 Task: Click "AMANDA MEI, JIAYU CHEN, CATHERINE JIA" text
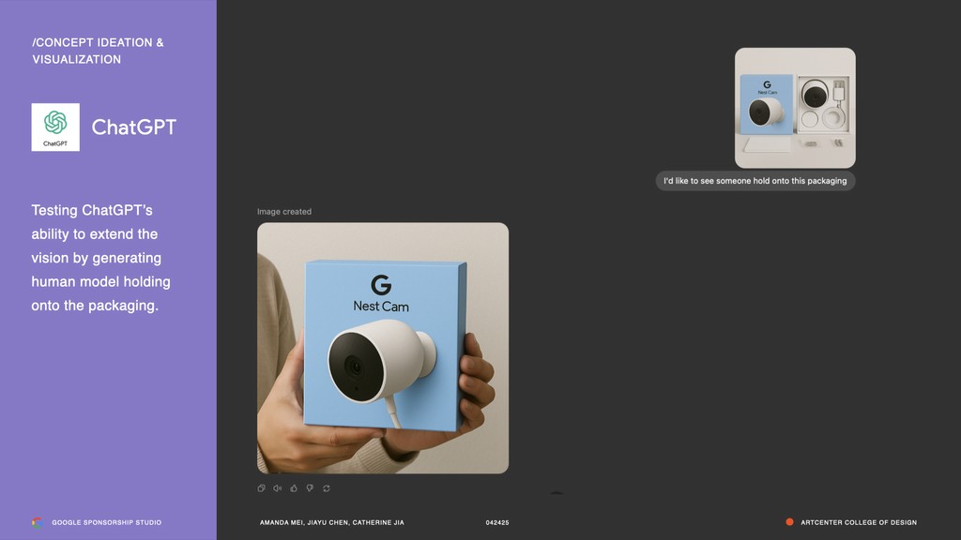331,522
